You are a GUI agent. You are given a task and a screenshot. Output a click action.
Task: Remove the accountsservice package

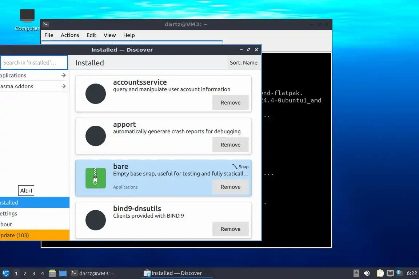(230, 102)
